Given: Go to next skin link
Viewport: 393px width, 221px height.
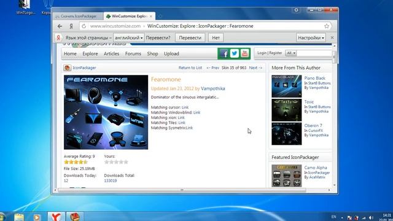Looking at the screenshot, I should 255,68.
